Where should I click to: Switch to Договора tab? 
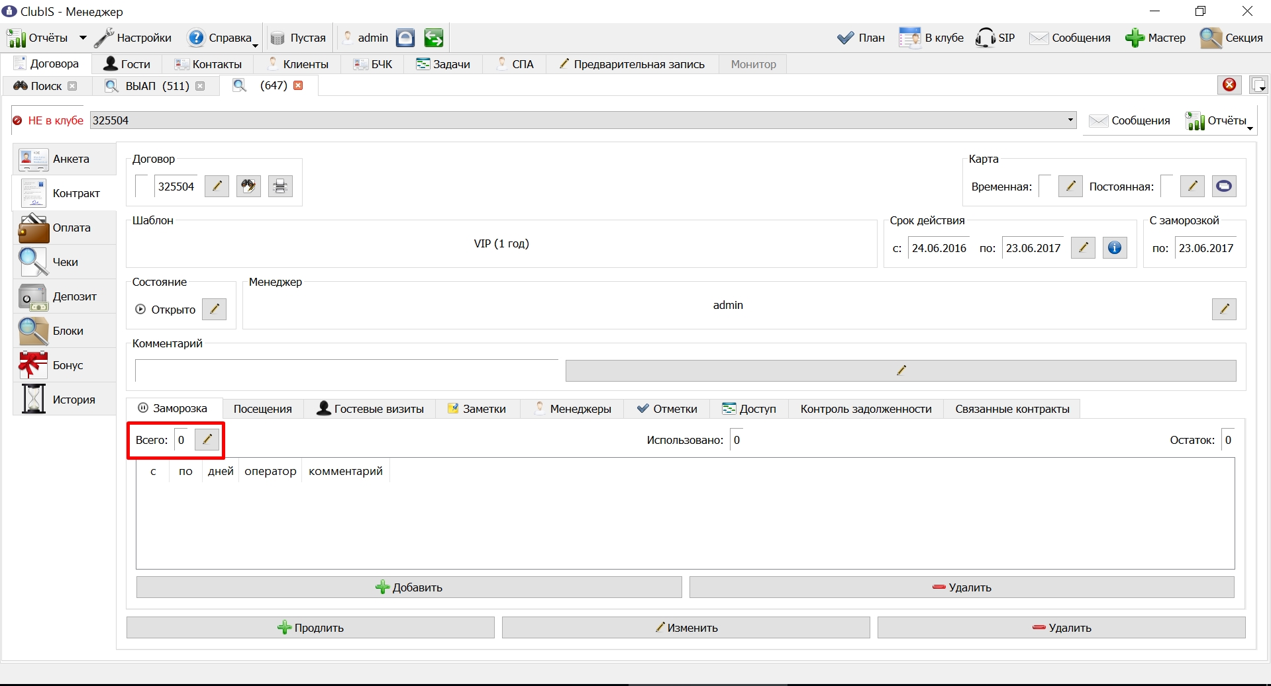point(46,64)
